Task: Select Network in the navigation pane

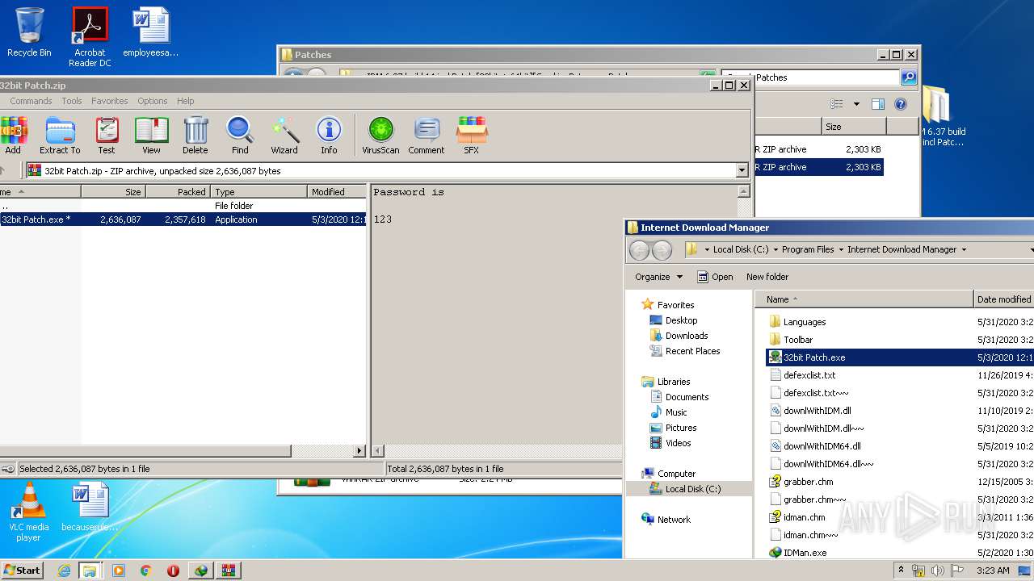Action: (674, 520)
